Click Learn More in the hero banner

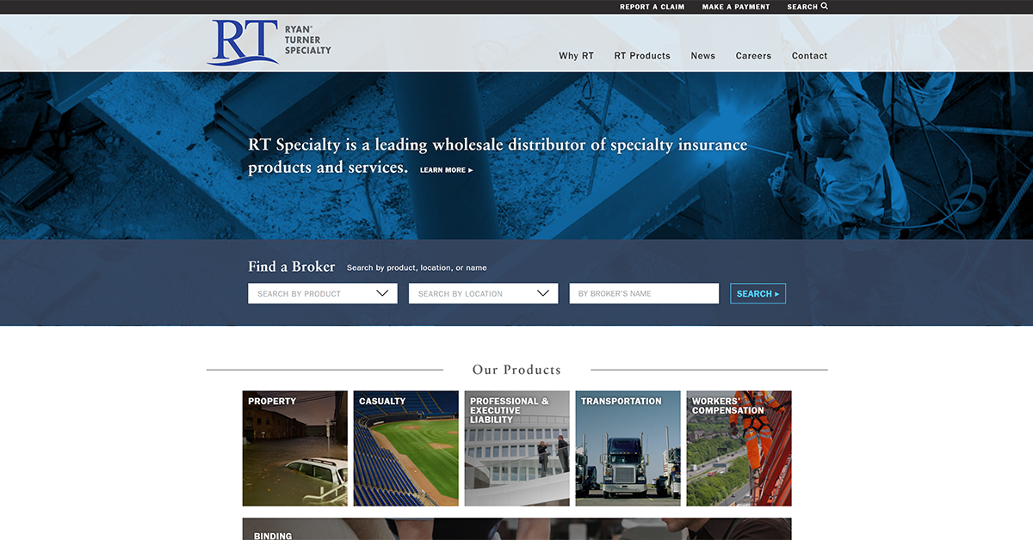pyautogui.click(x=446, y=170)
